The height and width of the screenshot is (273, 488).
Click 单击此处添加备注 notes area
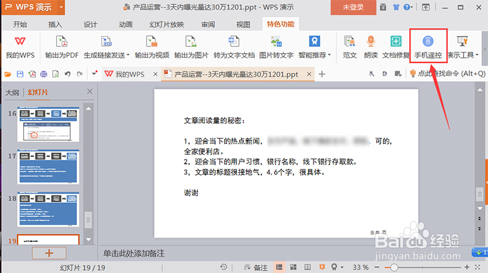[134, 253]
